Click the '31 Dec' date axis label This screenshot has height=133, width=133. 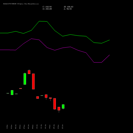(x=7, y=127)
